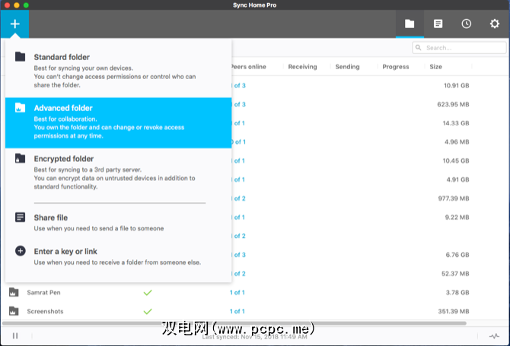Screen dimensions: 510x346
Task: Choose Enter a key or link
Action: coord(119,256)
